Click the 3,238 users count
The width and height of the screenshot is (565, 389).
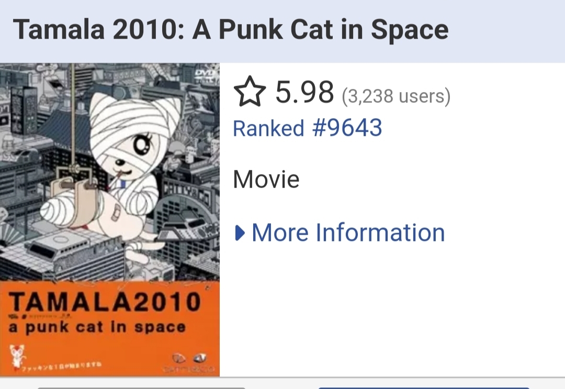396,96
